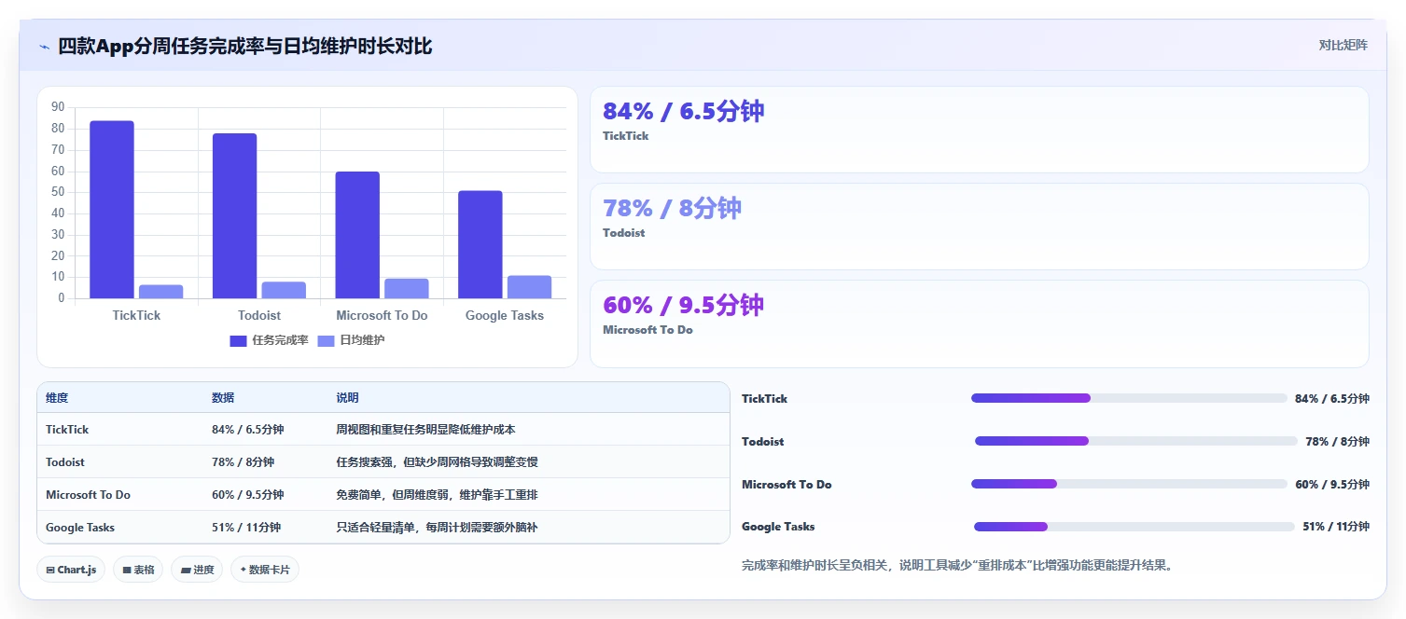Click the Todoist progress bar
The height and width of the screenshot is (619, 1406).
click(x=1136, y=441)
